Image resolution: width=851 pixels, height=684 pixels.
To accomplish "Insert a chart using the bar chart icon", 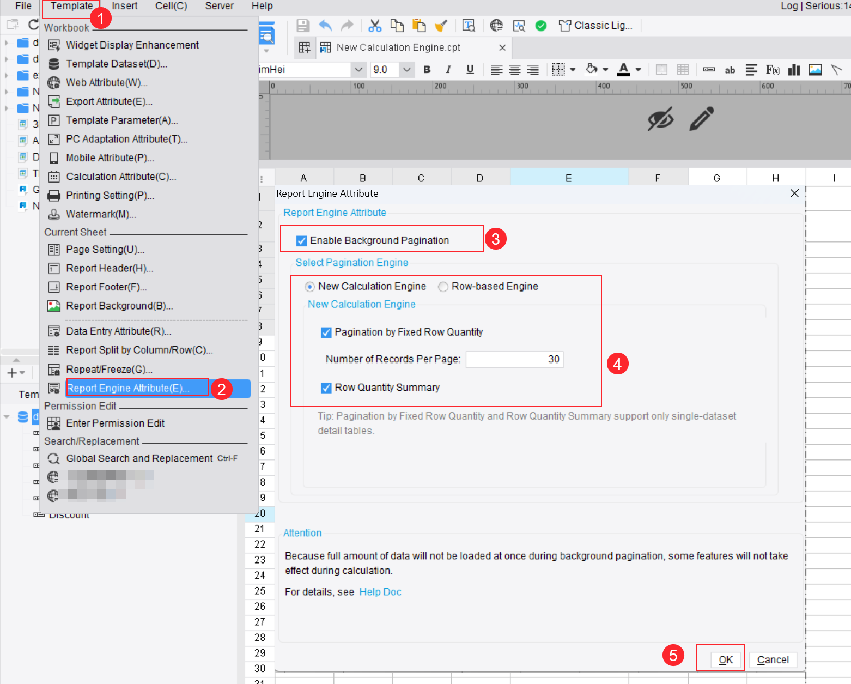I will click(794, 70).
